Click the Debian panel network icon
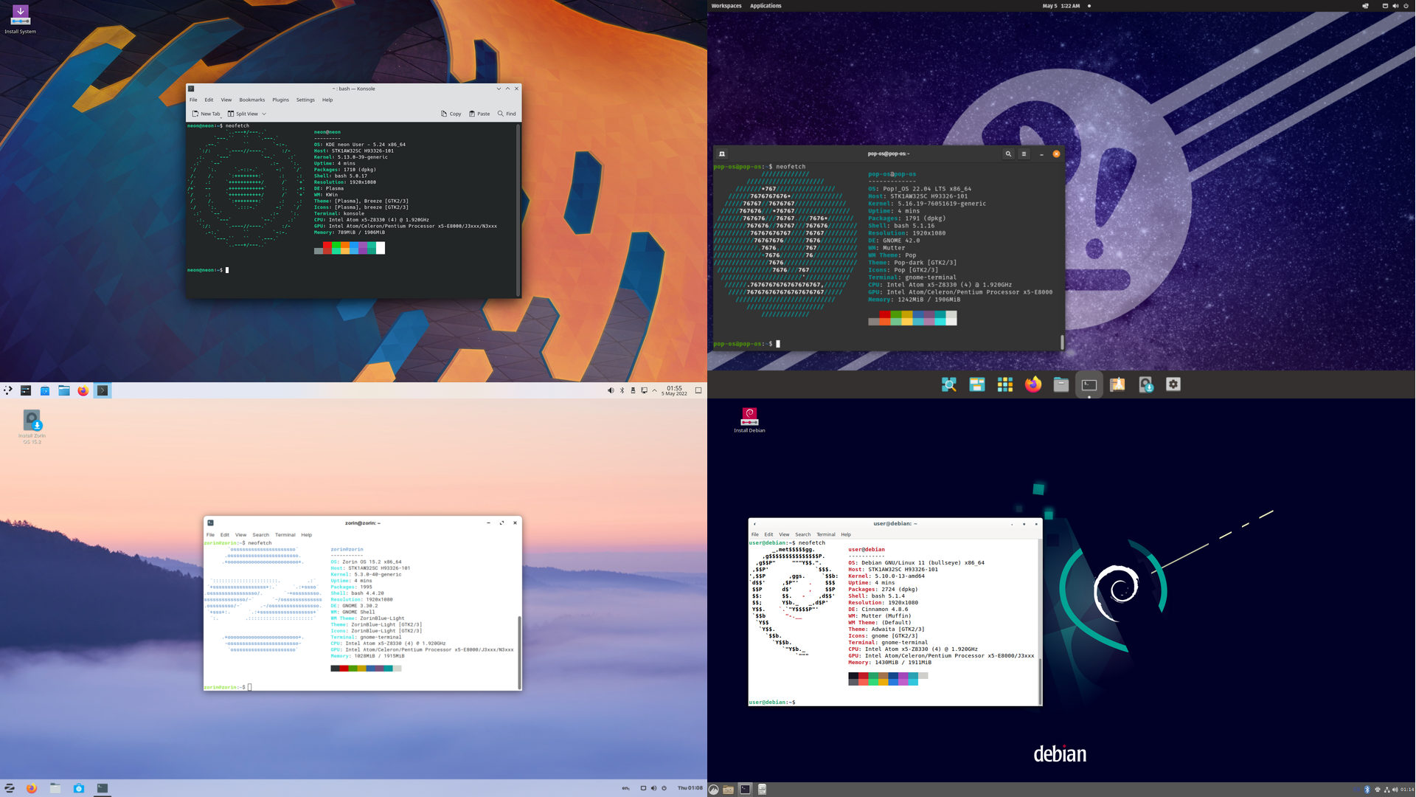 [1386, 790]
